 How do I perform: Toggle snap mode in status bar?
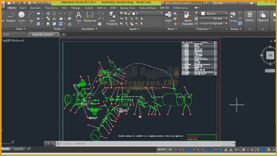175,150
